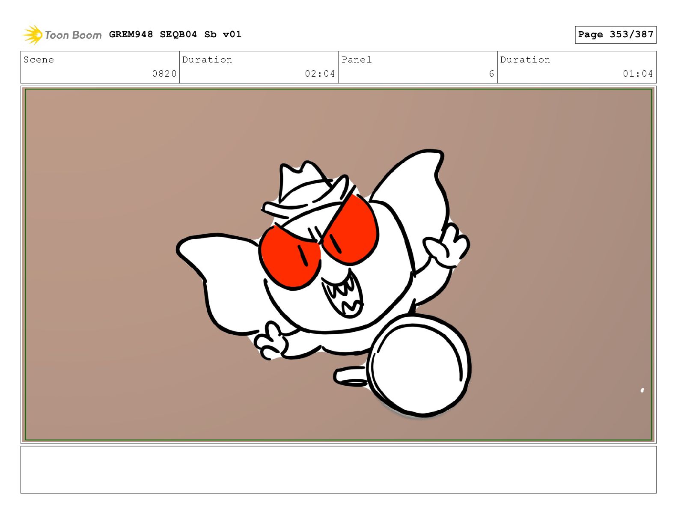Click the 'Panel' header label
Screen dimensions: 678x524
[x=357, y=60]
